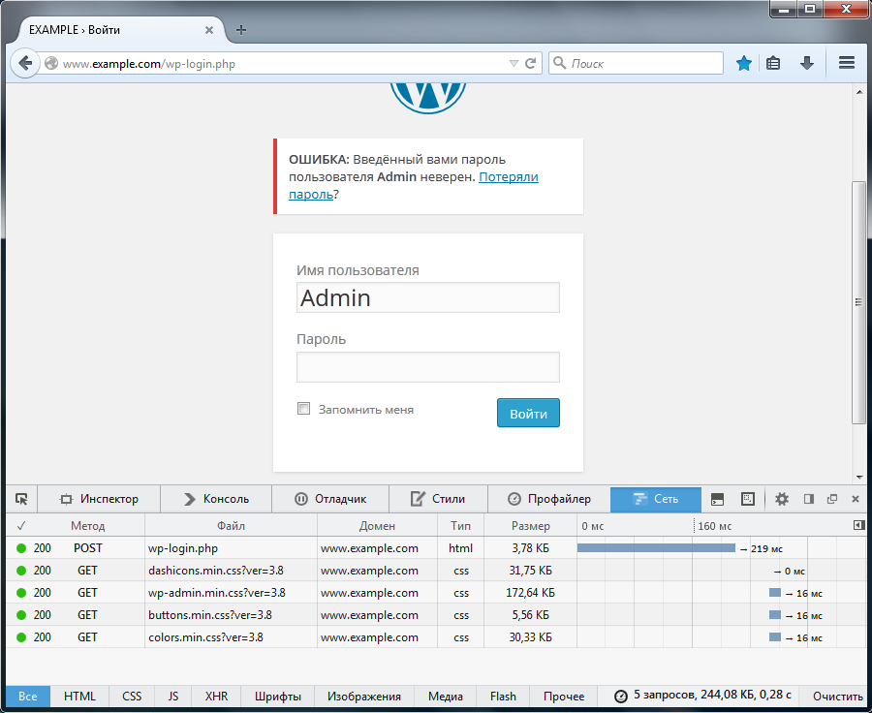This screenshot has height=713, width=872.
Task: Filter requests by Изображения
Action: (364, 697)
